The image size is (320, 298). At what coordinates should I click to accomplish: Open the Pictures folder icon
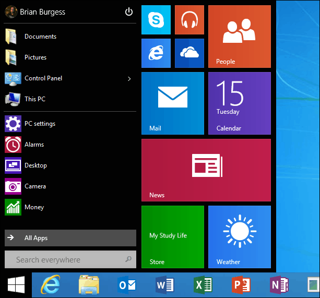click(11, 57)
